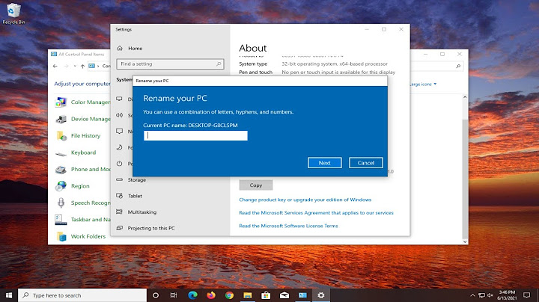
Task: Click Control Panel search magnifier icon
Action: 458,66
